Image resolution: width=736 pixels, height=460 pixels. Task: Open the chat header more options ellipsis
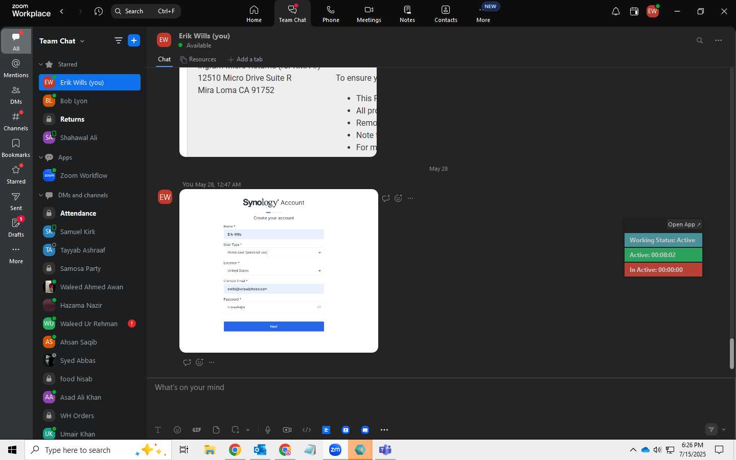[x=719, y=40]
